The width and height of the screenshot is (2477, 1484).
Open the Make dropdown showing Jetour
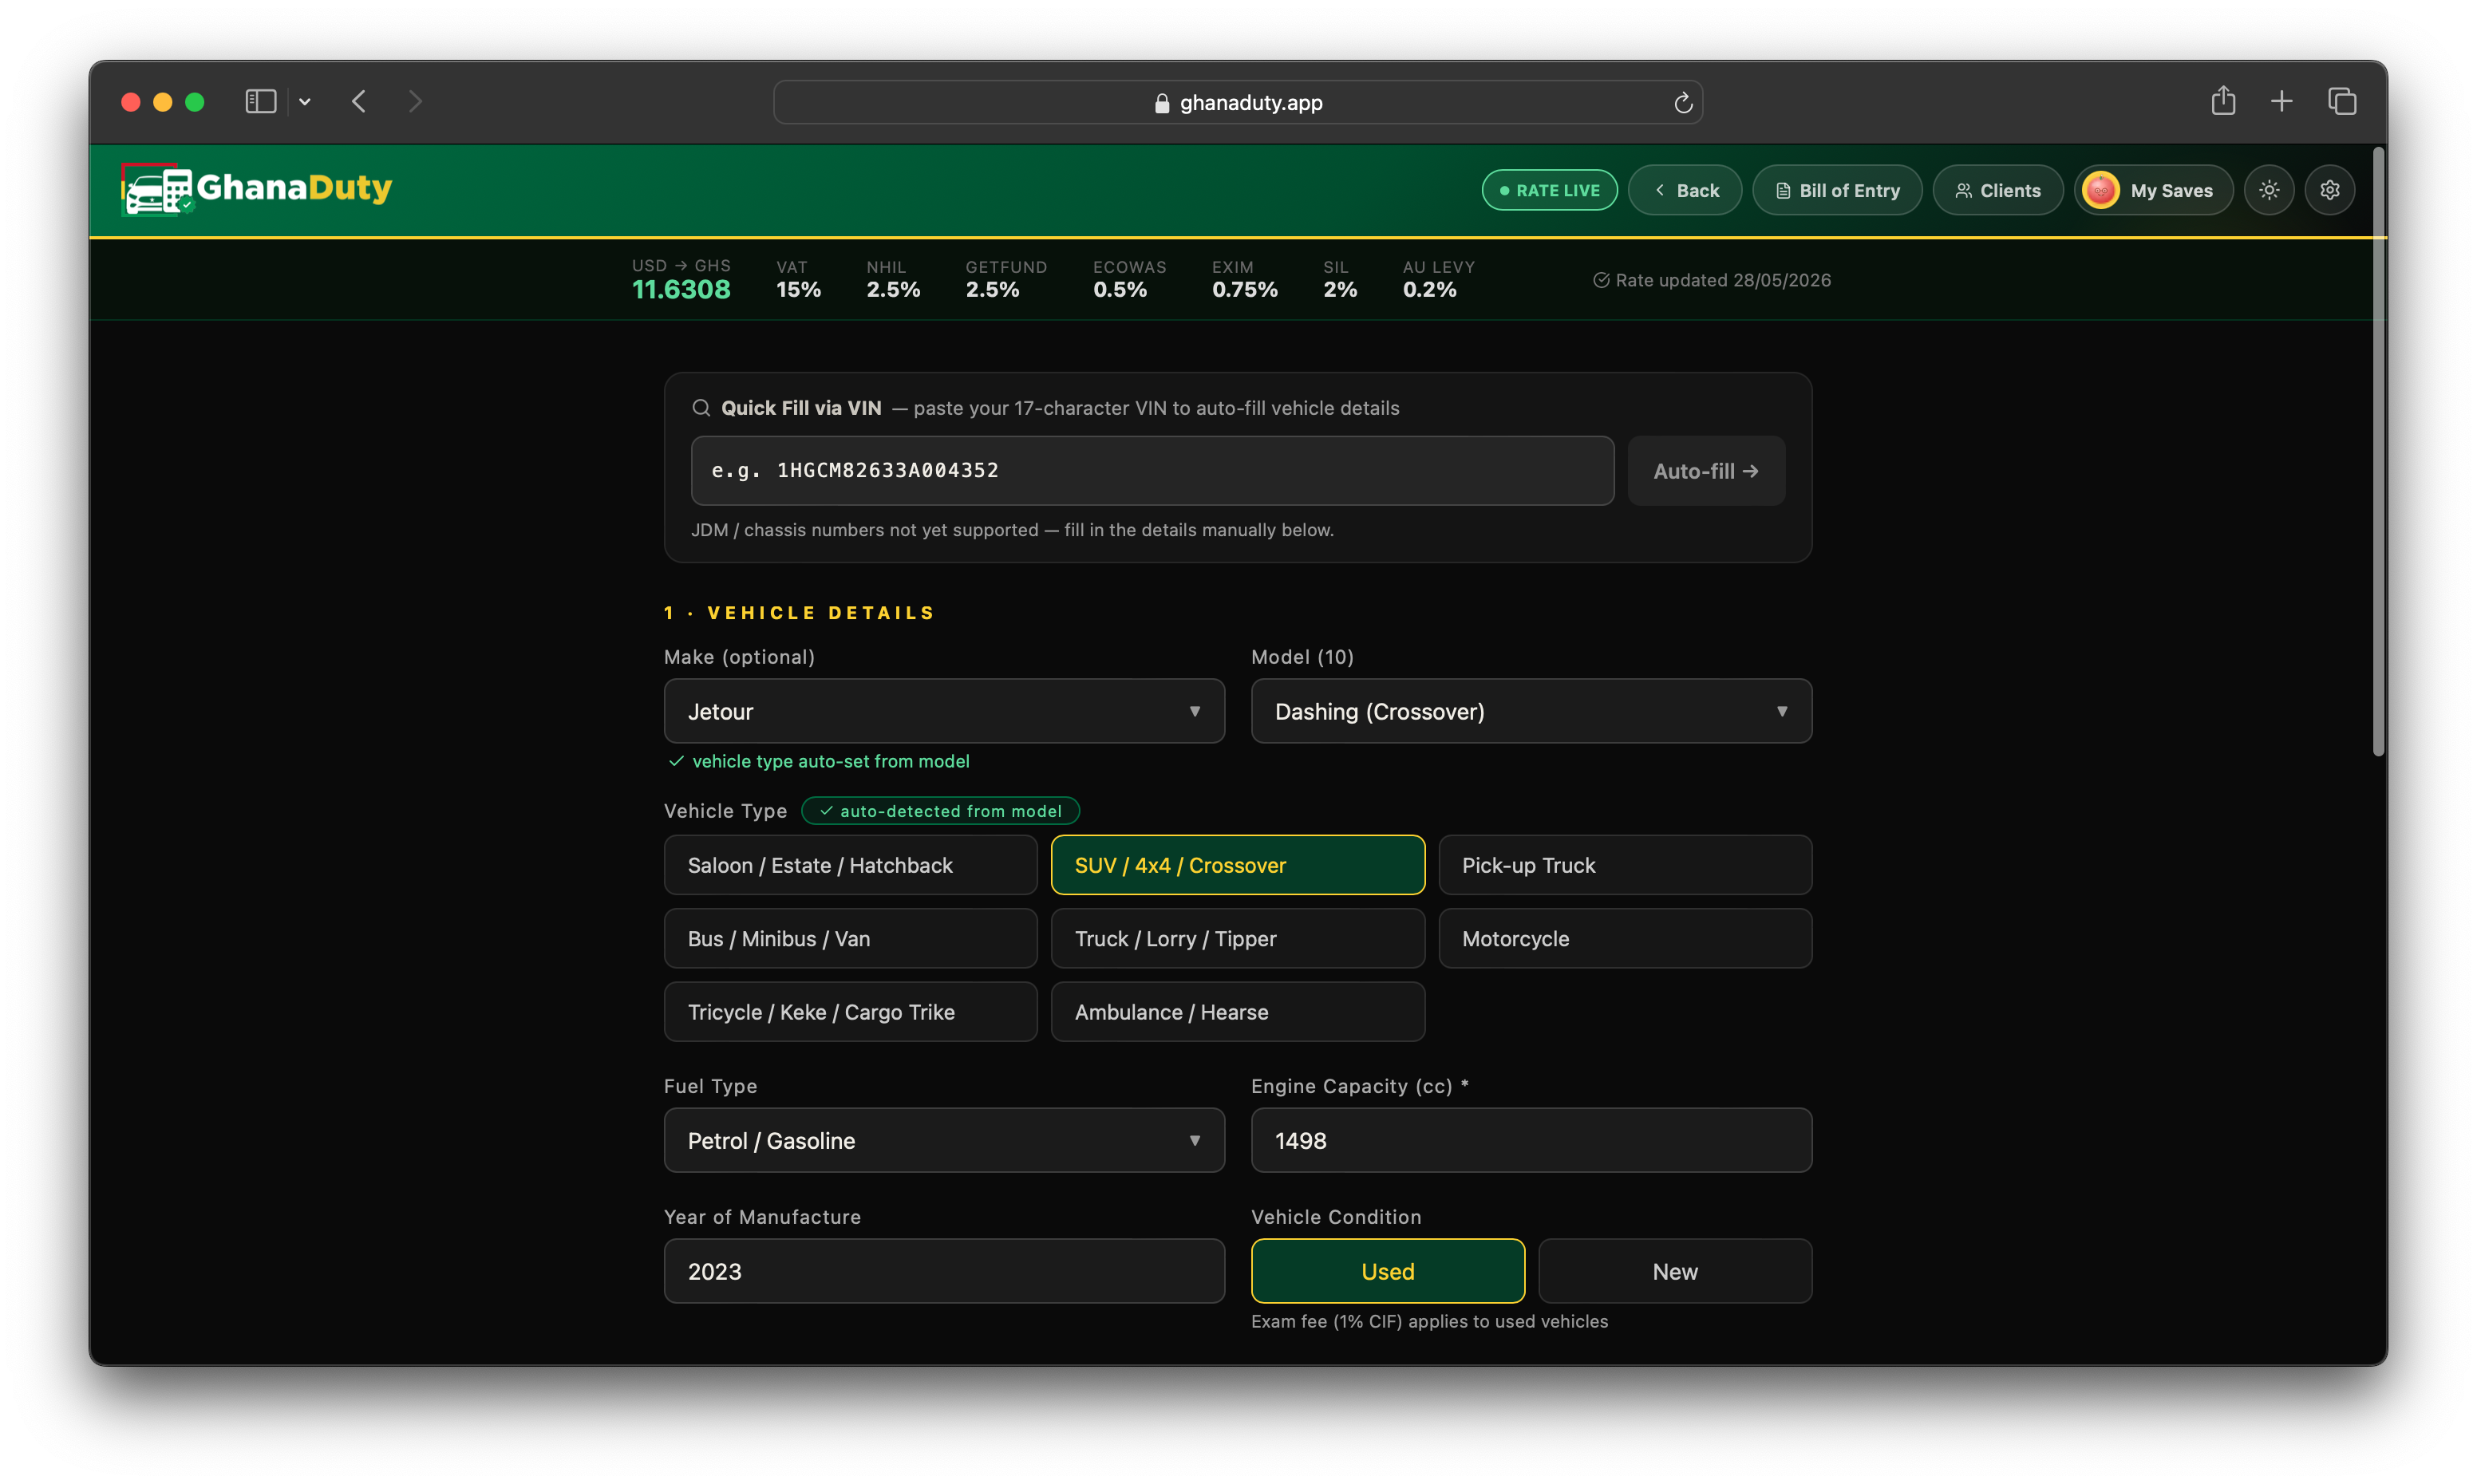944,711
